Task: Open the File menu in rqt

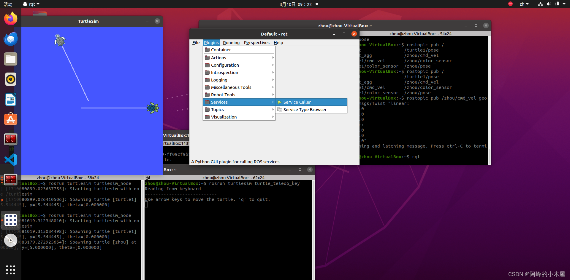Action: [x=196, y=43]
